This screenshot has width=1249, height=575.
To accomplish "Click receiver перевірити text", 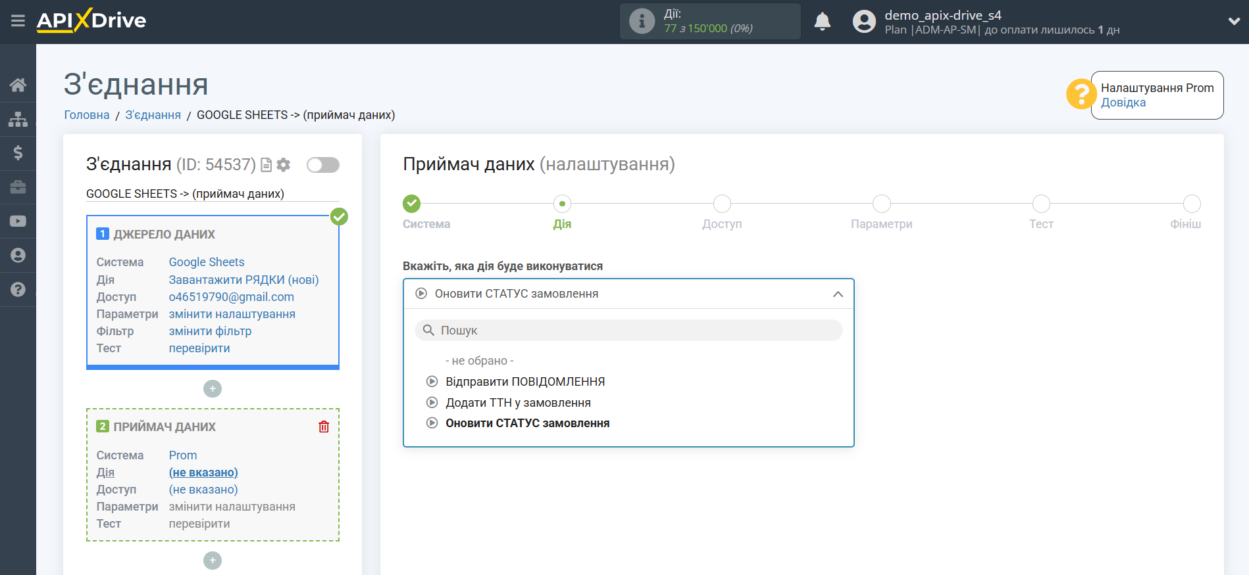I will coord(199,524).
